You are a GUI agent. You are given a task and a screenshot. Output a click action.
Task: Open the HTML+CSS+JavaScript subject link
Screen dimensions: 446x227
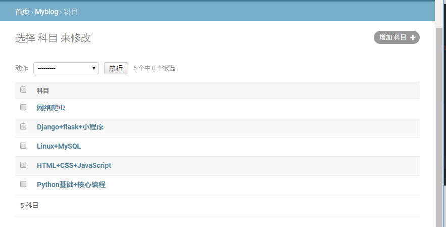pos(74,165)
